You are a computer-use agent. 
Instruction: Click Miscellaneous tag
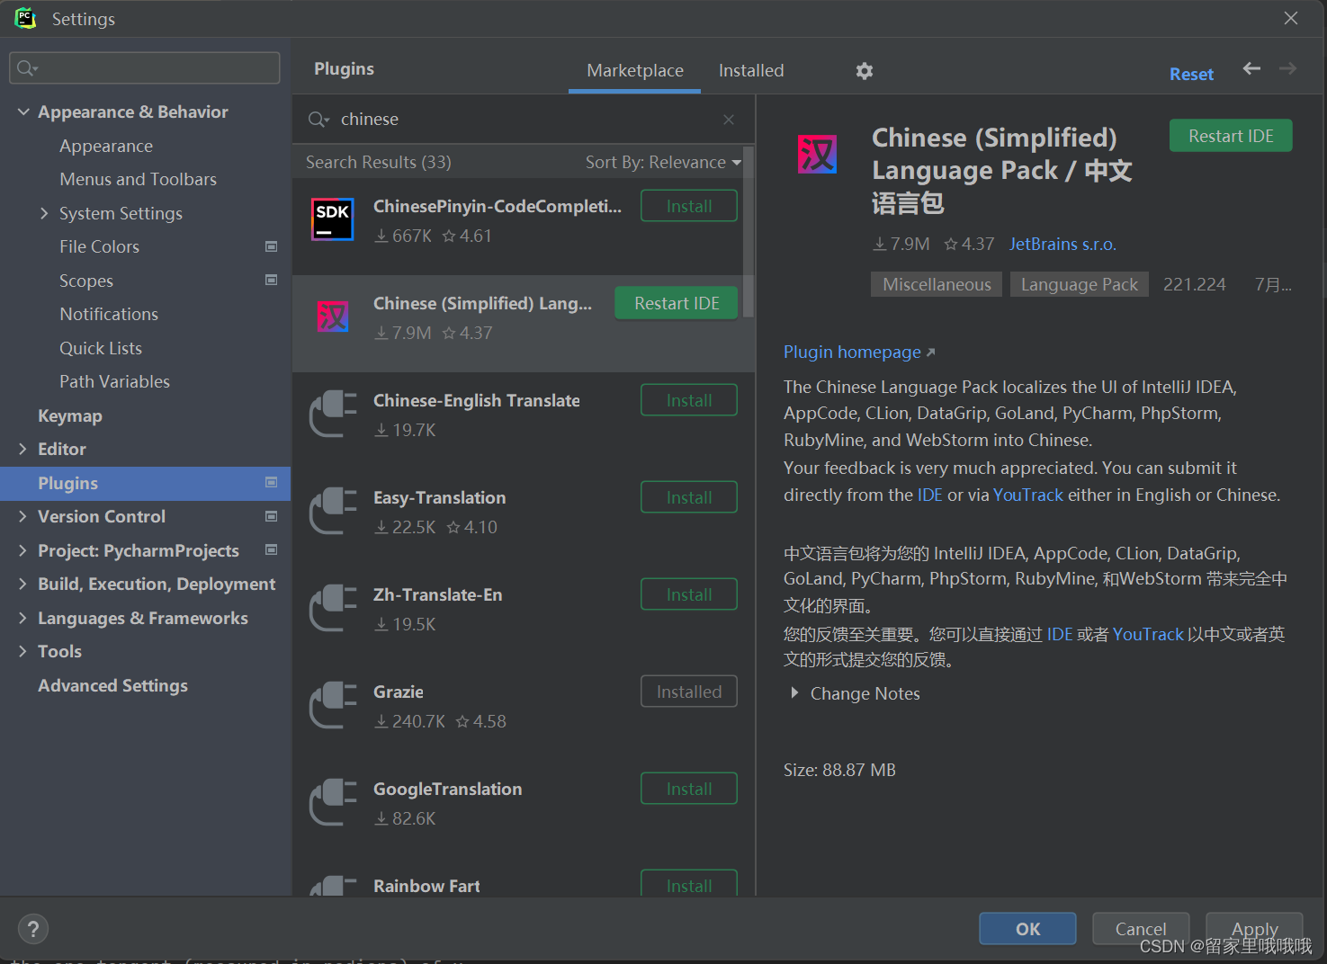(x=937, y=284)
